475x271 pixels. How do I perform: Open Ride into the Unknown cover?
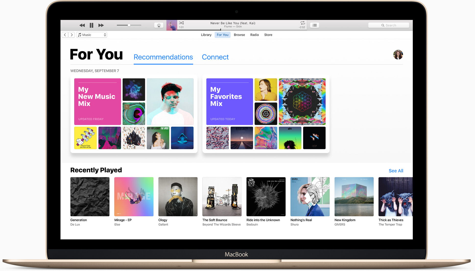click(266, 197)
